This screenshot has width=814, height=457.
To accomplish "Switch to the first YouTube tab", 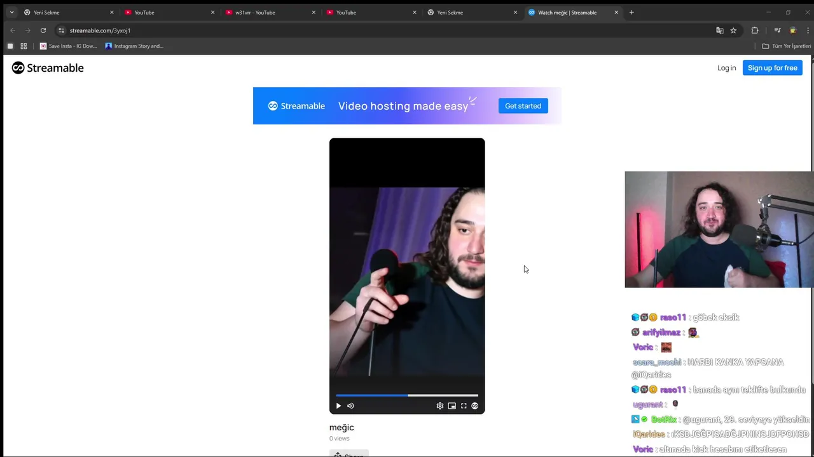I will 169,12.
